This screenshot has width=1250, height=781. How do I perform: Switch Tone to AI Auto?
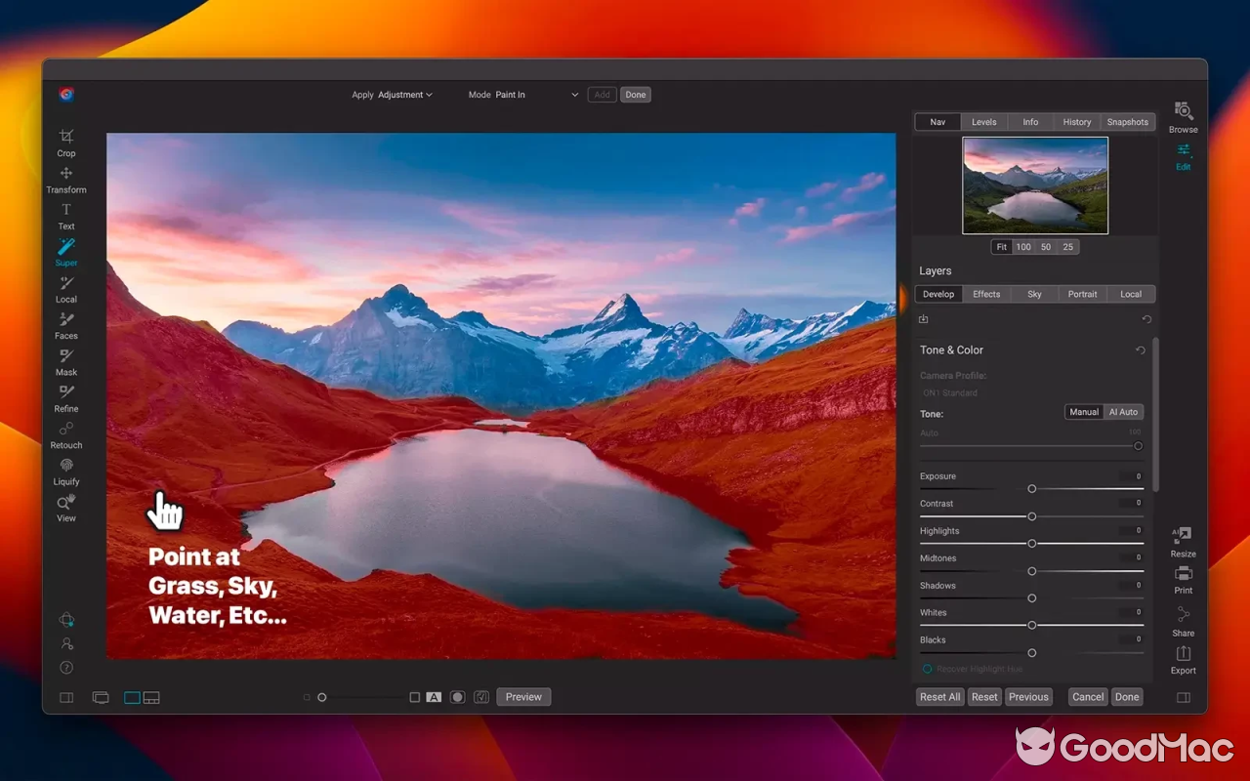(x=1122, y=411)
